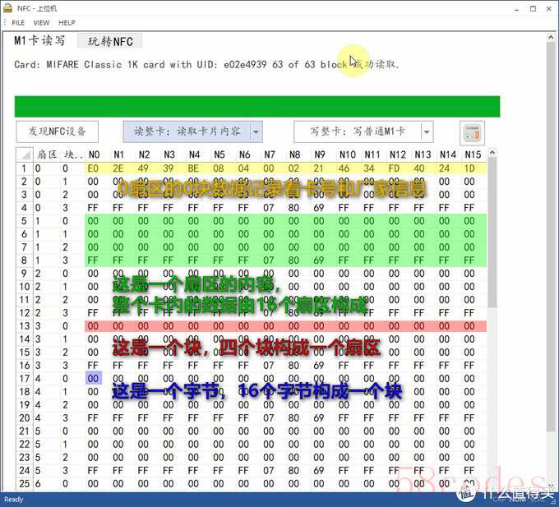Image resolution: width=559 pixels, height=507 pixels.
Task: Click the N10 column header
Action: pyautogui.click(x=347, y=154)
